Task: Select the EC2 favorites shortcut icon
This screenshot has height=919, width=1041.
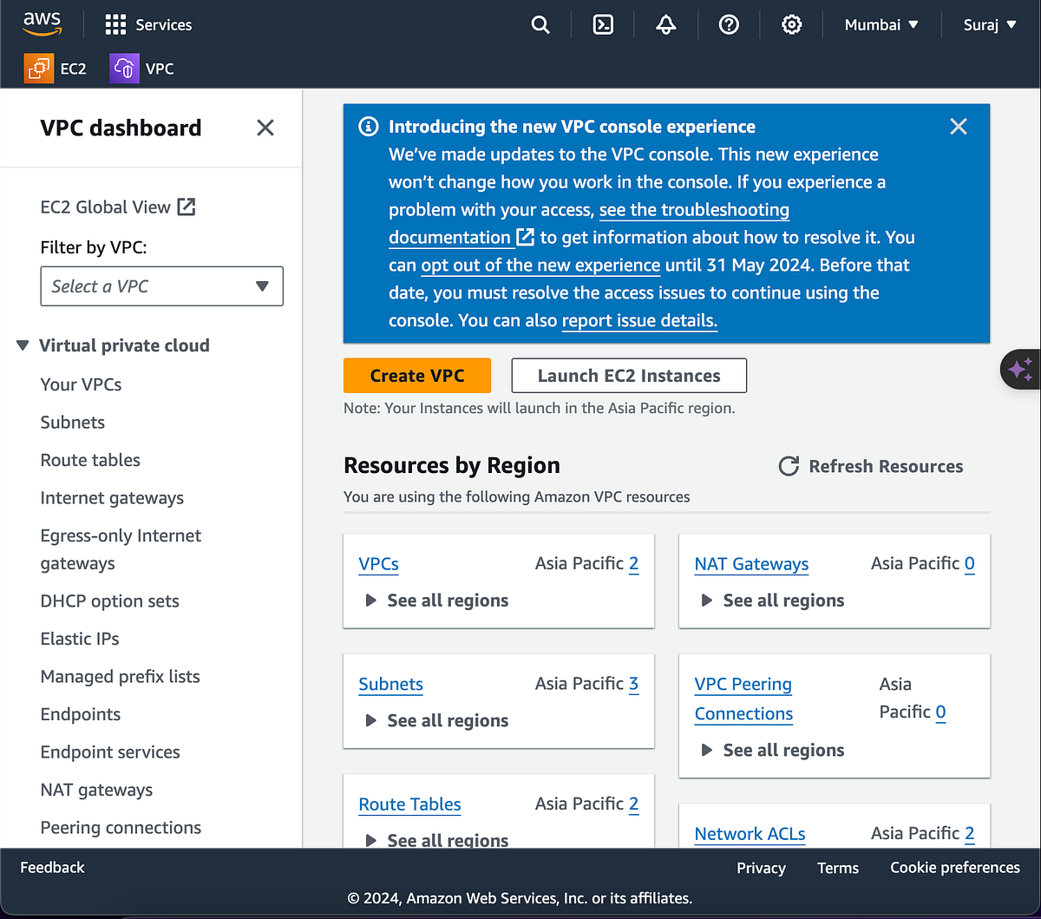Action: (x=36, y=68)
